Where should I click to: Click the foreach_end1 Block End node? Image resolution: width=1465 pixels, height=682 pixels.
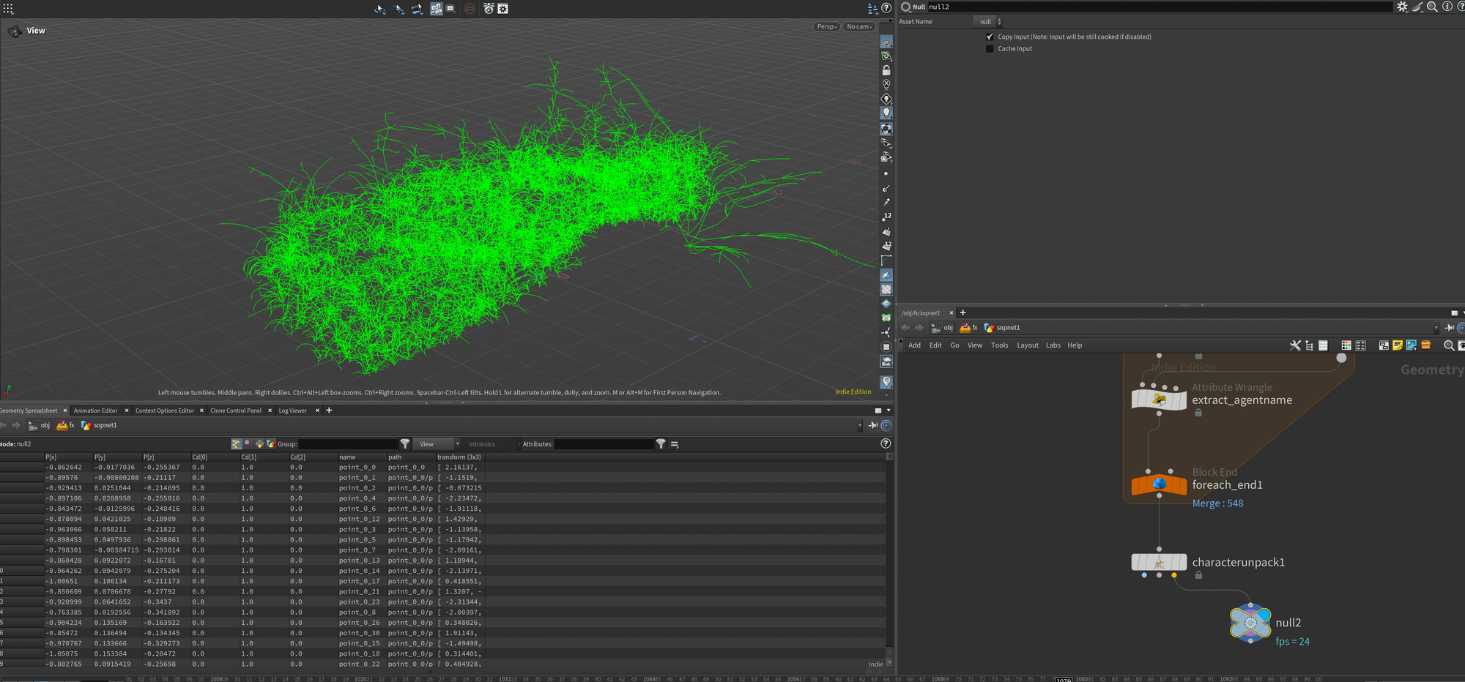[x=1159, y=484]
